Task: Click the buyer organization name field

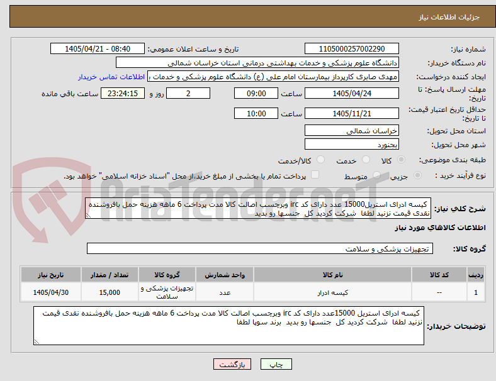Action: point(257,62)
